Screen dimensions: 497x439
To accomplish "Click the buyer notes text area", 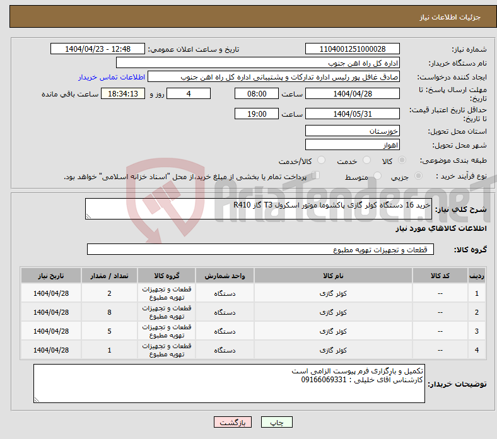I will coord(229,383).
